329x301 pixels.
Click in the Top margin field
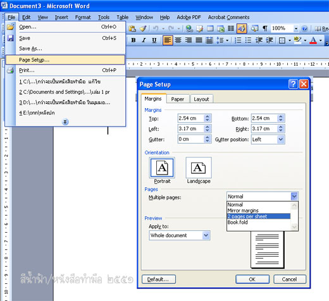(x=191, y=118)
